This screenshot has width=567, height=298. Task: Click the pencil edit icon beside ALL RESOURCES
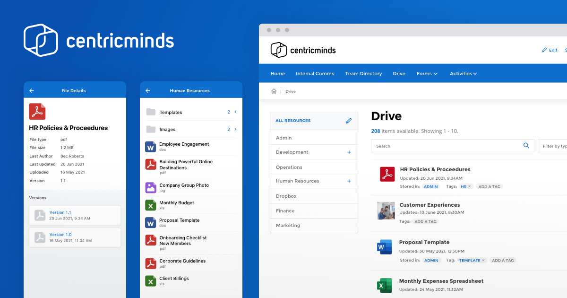point(349,121)
